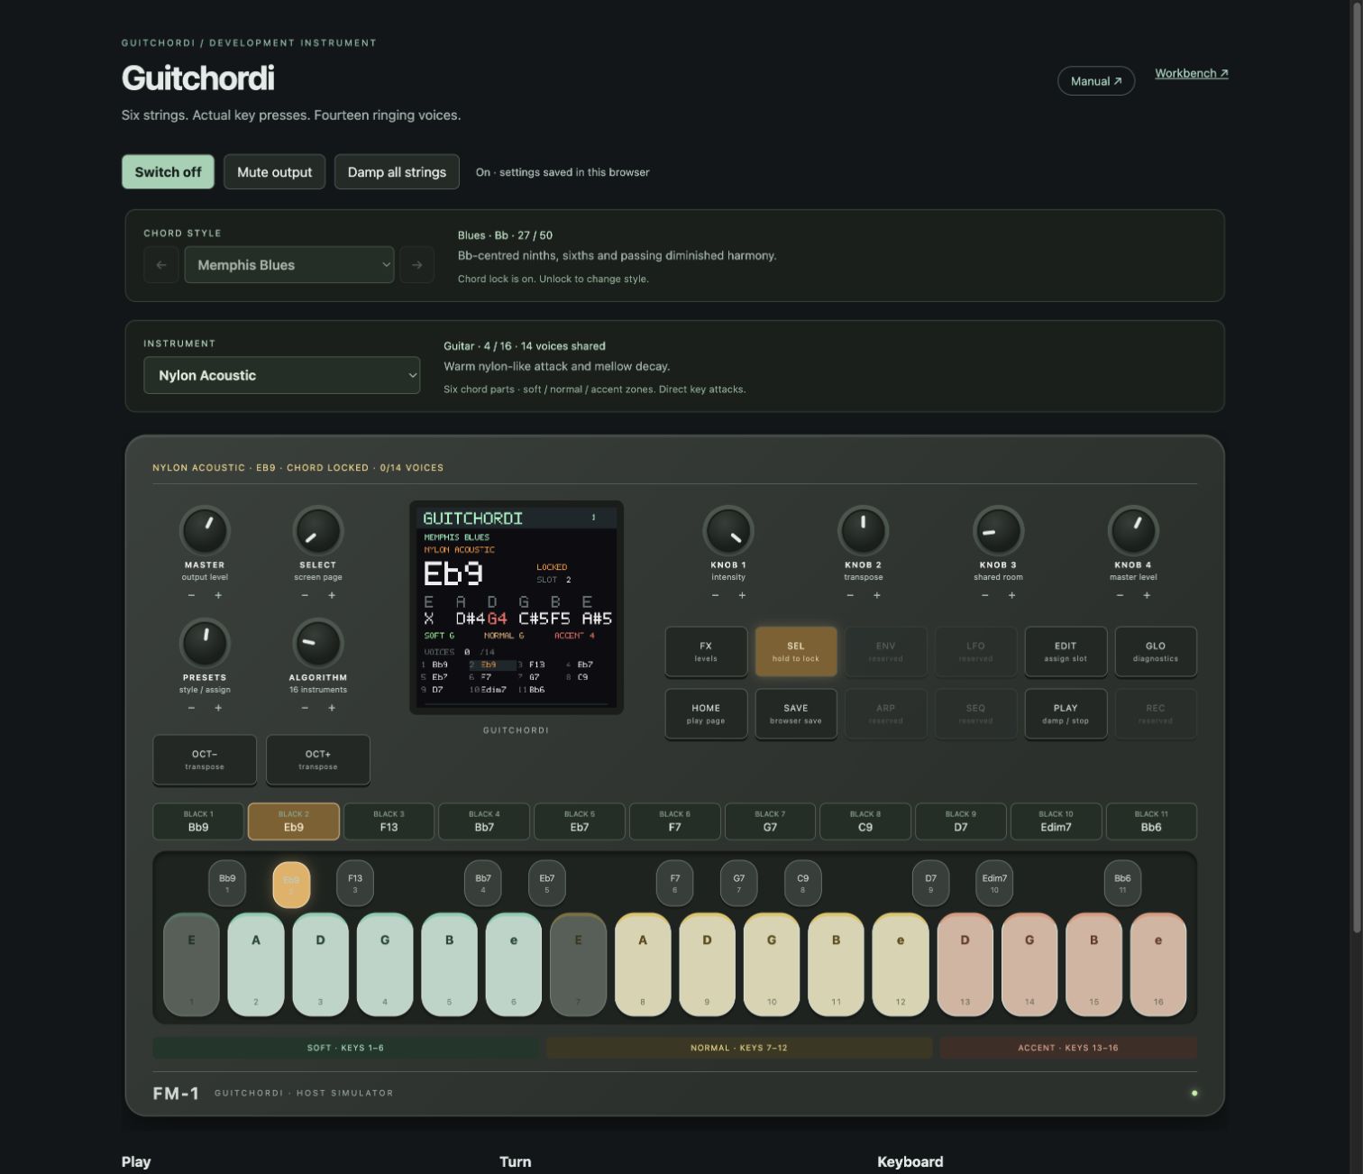Open the Manual link
The width and height of the screenshot is (1363, 1174).
pos(1096,81)
